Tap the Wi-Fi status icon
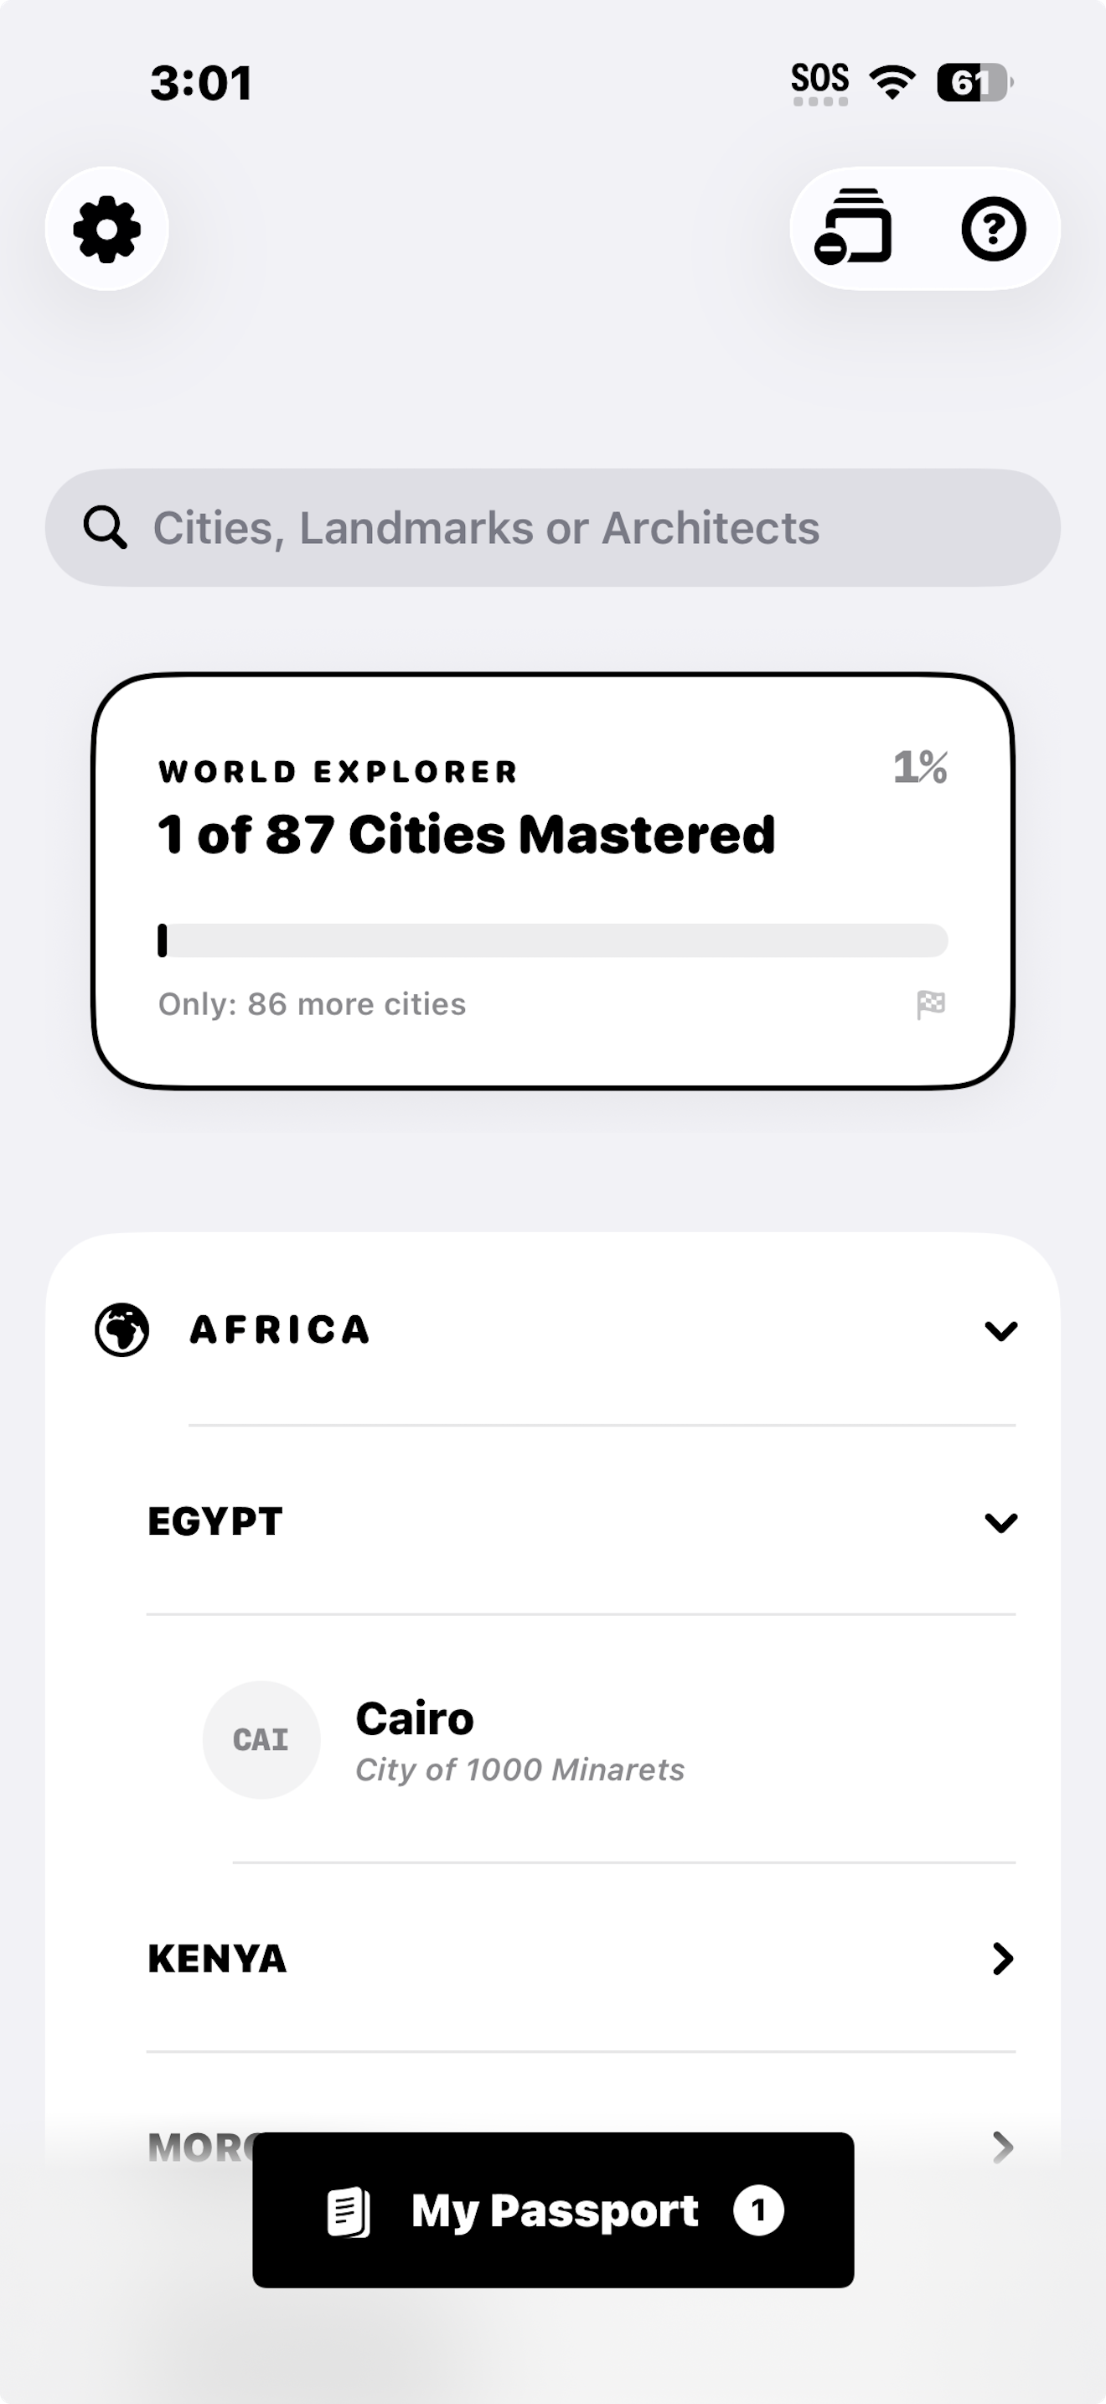Image resolution: width=1106 pixels, height=2404 pixels. 892,82
